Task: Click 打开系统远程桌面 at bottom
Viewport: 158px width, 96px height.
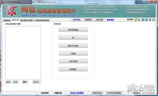Action: point(114,93)
